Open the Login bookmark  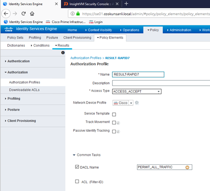click(x=96, y=22)
